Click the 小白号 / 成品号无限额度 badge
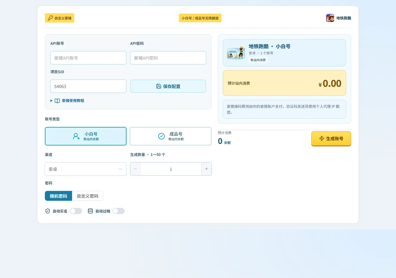 click(x=200, y=18)
